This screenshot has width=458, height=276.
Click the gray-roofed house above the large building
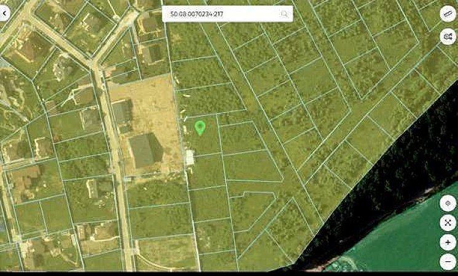[x=122, y=112]
